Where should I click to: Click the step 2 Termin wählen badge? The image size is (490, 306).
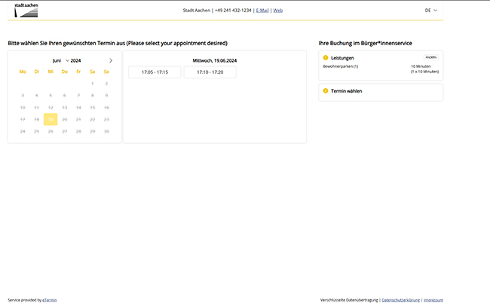[326, 90]
